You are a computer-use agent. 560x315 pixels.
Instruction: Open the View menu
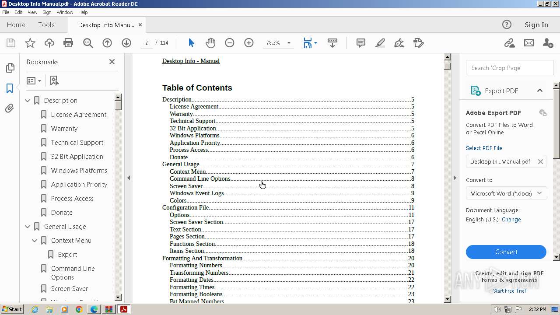[x=32, y=12]
